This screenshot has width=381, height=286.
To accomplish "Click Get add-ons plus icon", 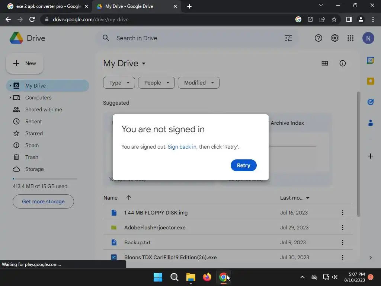I will pos(370,156).
